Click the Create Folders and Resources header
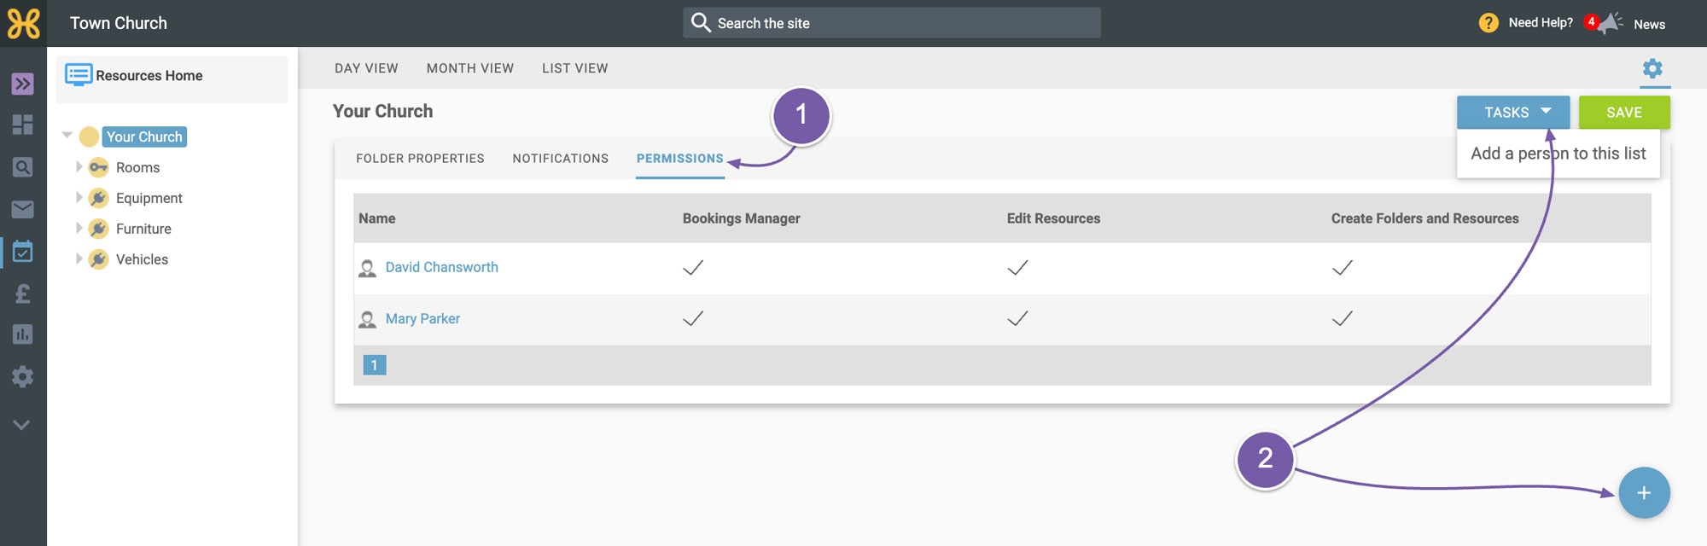This screenshot has width=1707, height=546. [1425, 218]
